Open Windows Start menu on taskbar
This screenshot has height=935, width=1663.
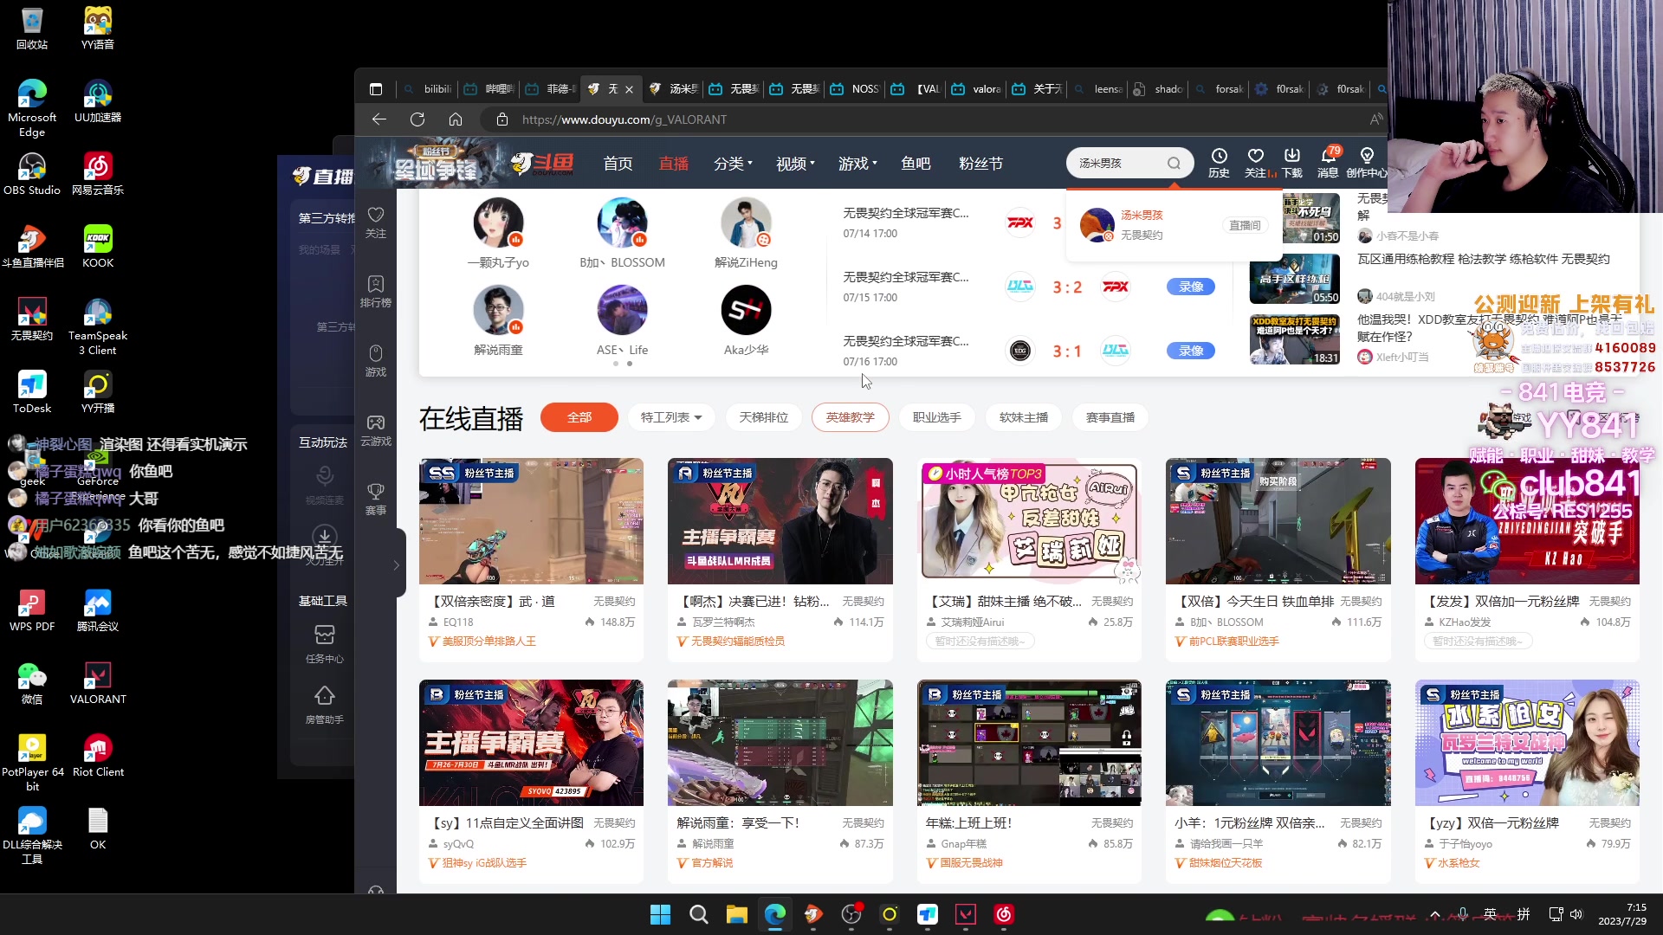pos(660,914)
